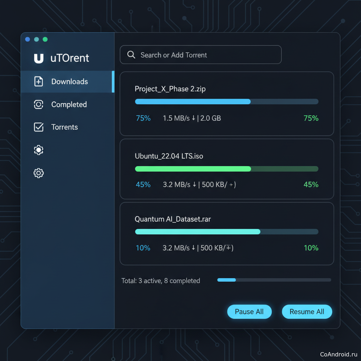This screenshot has height=361, width=361.
Task: Go to the Torrents section
Action: (x=65, y=127)
